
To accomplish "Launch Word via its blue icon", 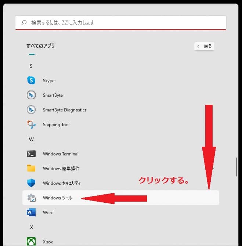I will tap(31, 212).
